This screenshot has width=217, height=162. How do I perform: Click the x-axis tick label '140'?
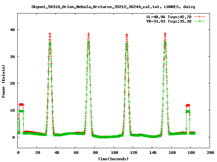point(153,153)
